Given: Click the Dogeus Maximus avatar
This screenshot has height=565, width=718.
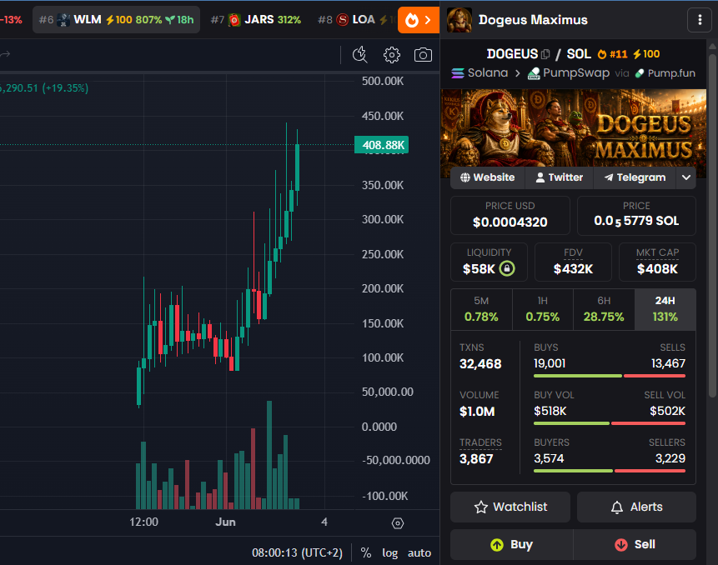Looking at the screenshot, I should pyautogui.click(x=459, y=20).
